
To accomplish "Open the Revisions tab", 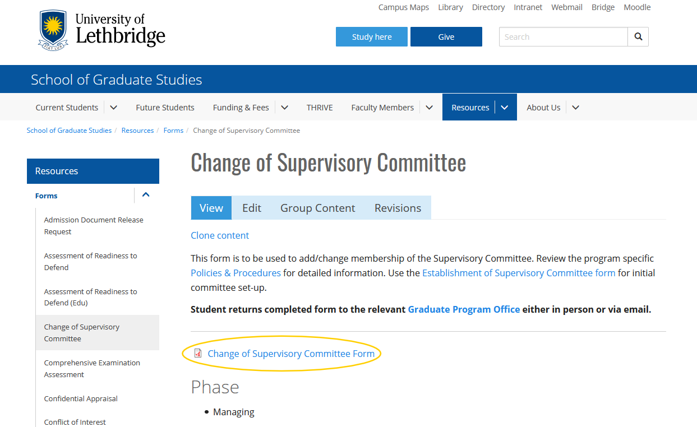I will (x=398, y=208).
